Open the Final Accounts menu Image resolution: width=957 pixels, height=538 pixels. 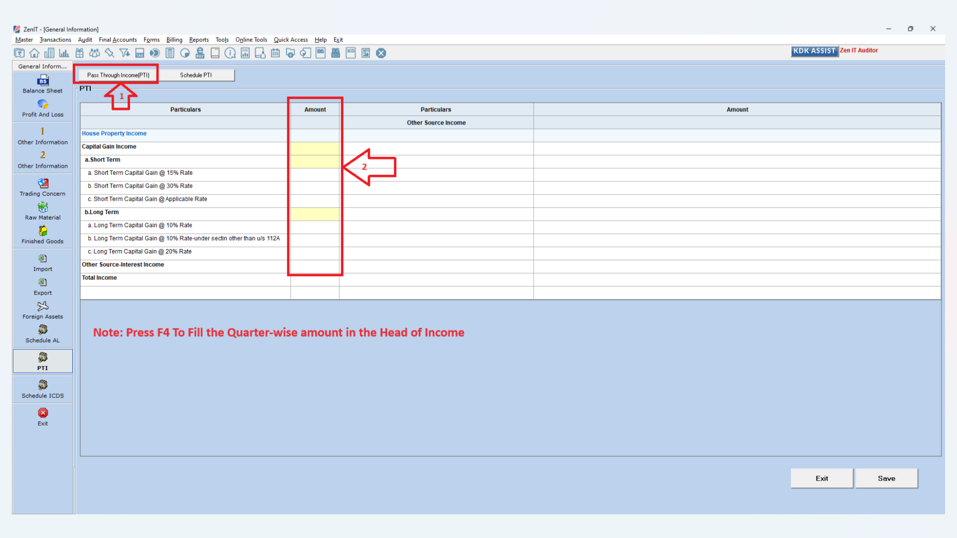coord(118,40)
